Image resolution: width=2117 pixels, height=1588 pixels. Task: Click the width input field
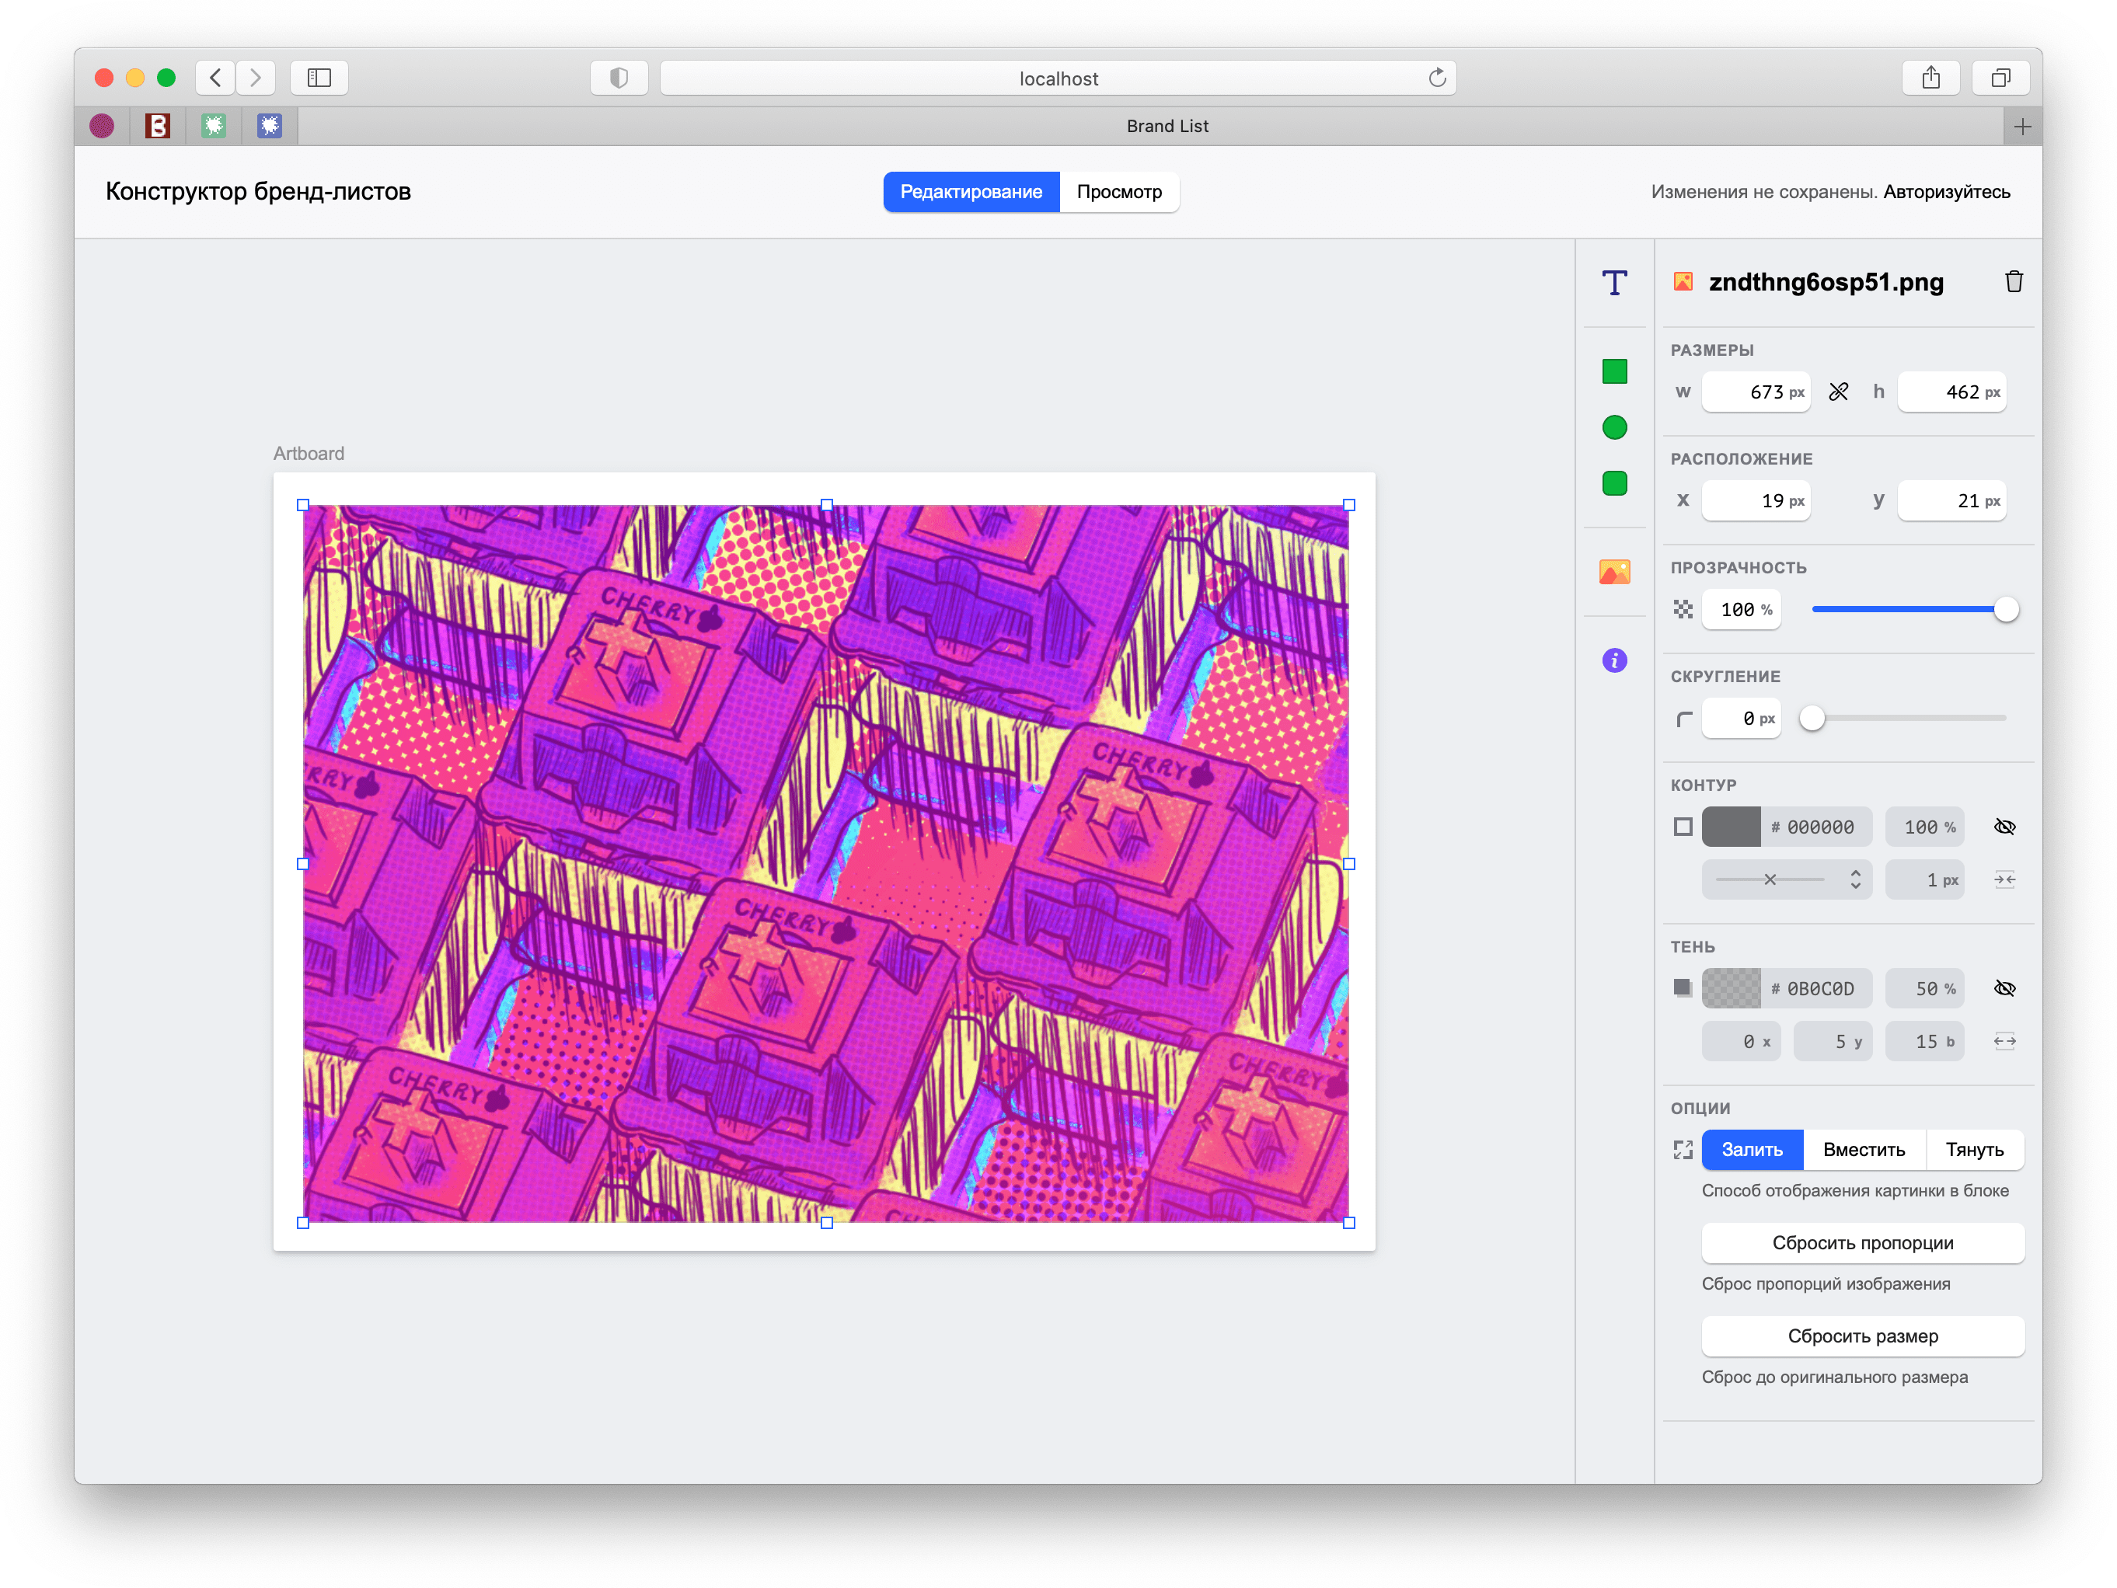pyautogui.click(x=1756, y=392)
